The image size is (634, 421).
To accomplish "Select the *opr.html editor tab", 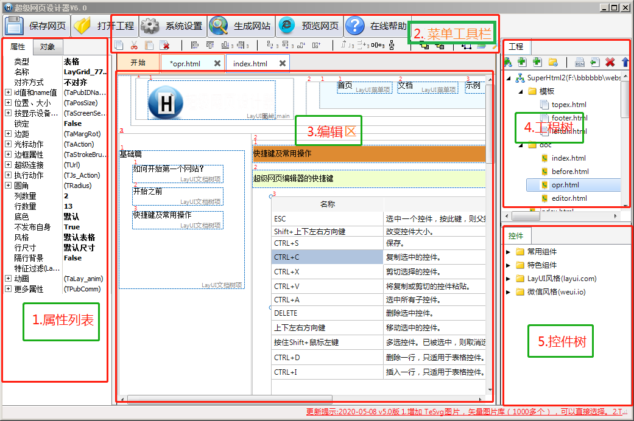I will (185, 63).
